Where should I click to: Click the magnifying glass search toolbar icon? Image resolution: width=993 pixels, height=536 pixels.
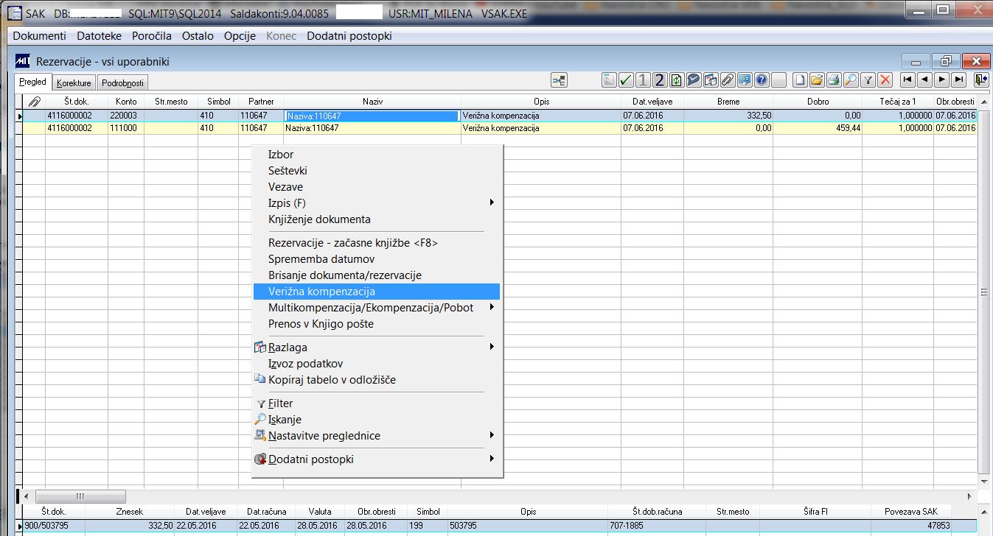tap(851, 80)
